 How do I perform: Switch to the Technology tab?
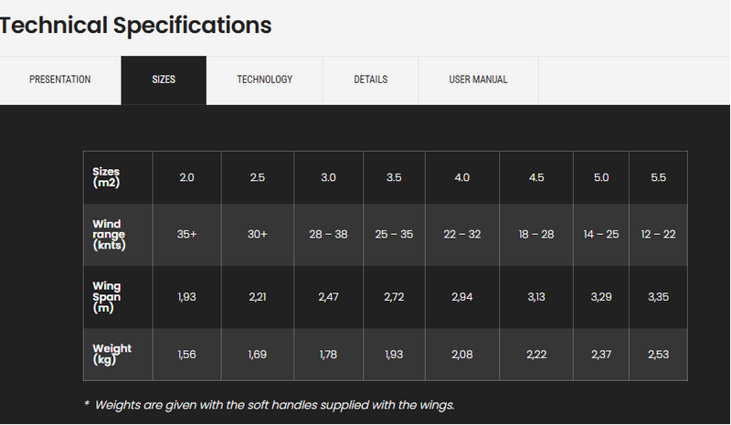click(x=265, y=80)
